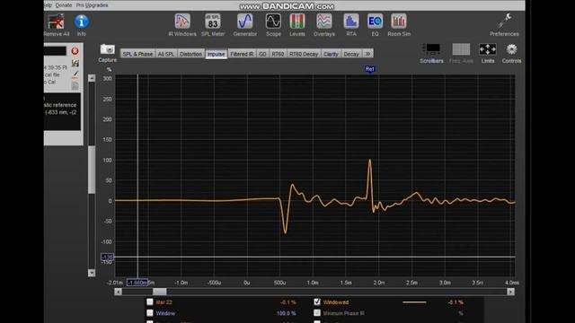This screenshot has height=323, width=575.
Task: Toggle the Mar 22 trace checkbox
Action: 150,301
